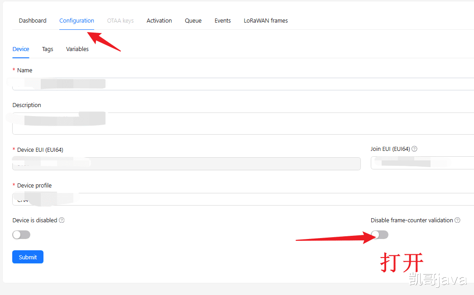Switch to the Tags sub-tab
Image resolution: width=474 pixels, height=295 pixels.
pos(48,49)
